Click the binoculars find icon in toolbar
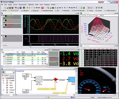 coord(53,8)
